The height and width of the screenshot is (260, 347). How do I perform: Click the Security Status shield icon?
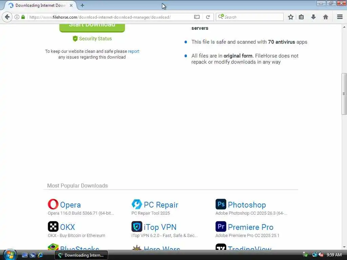(75, 39)
